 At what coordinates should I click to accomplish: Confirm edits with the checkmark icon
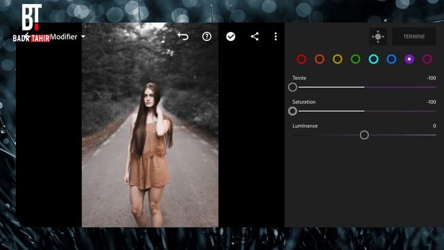click(230, 37)
